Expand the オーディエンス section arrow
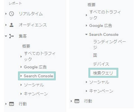The height and width of the screenshot is (112, 138). pos(6,25)
